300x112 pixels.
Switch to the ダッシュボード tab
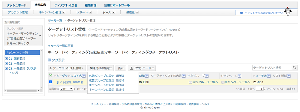point(16,5)
